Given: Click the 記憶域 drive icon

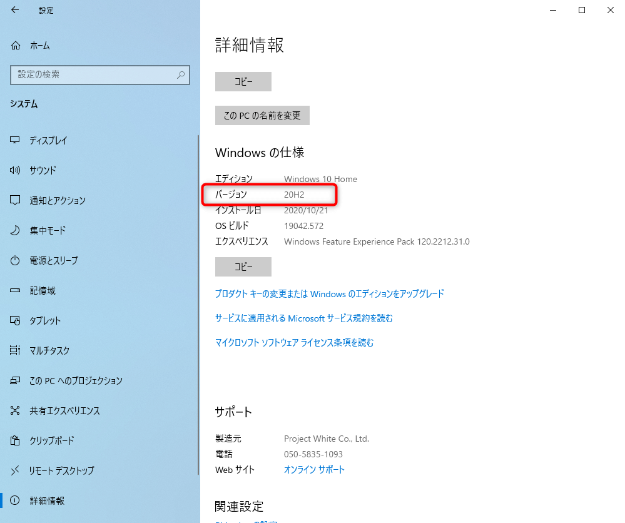Looking at the screenshot, I should tap(15, 290).
